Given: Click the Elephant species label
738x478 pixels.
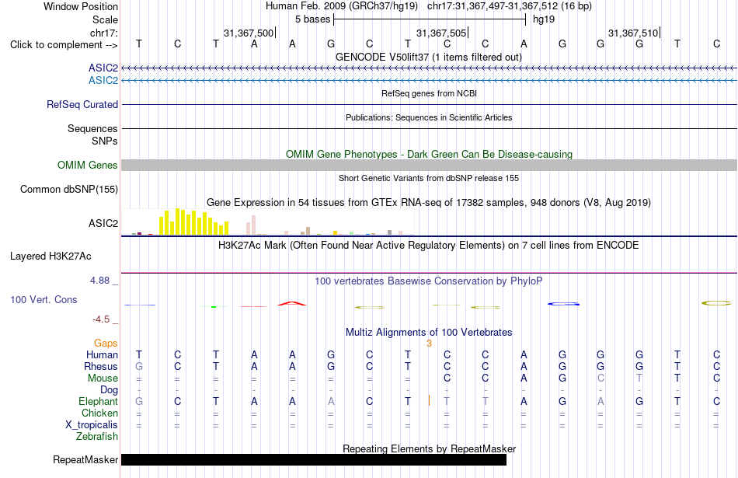Looking at the screenshot, I should (x=99, y=402).
